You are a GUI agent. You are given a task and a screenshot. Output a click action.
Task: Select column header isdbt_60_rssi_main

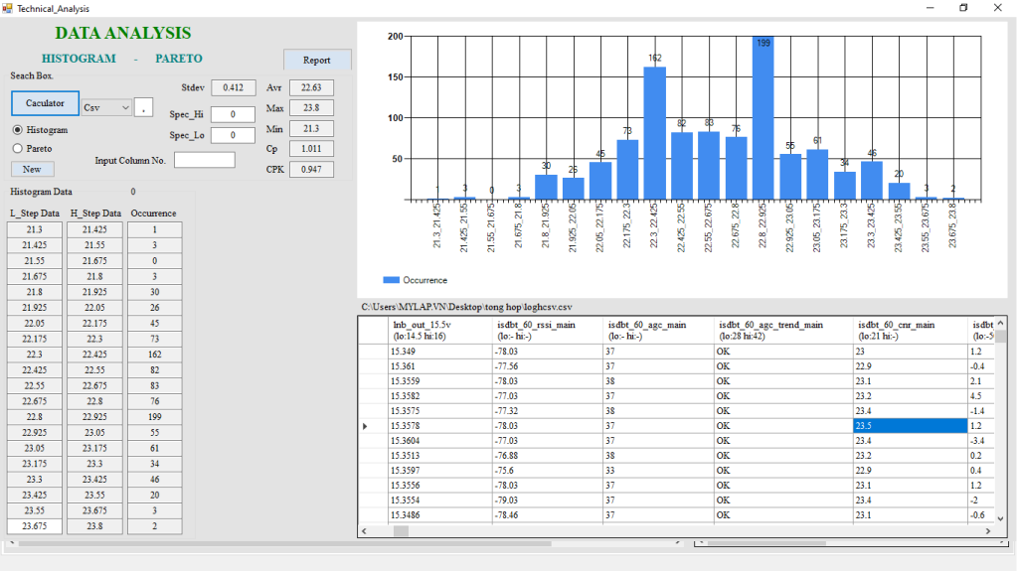pyautogui.click(x=548, y=331)
